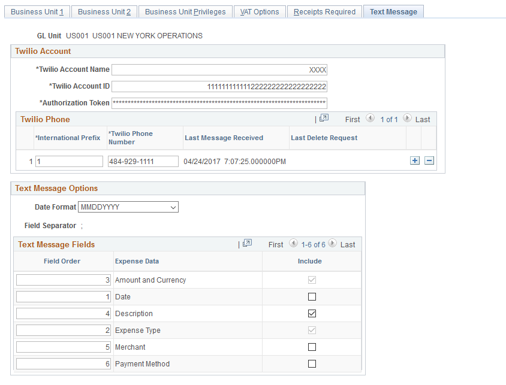Click First link in Twilio Phone grid

(353, 120)
